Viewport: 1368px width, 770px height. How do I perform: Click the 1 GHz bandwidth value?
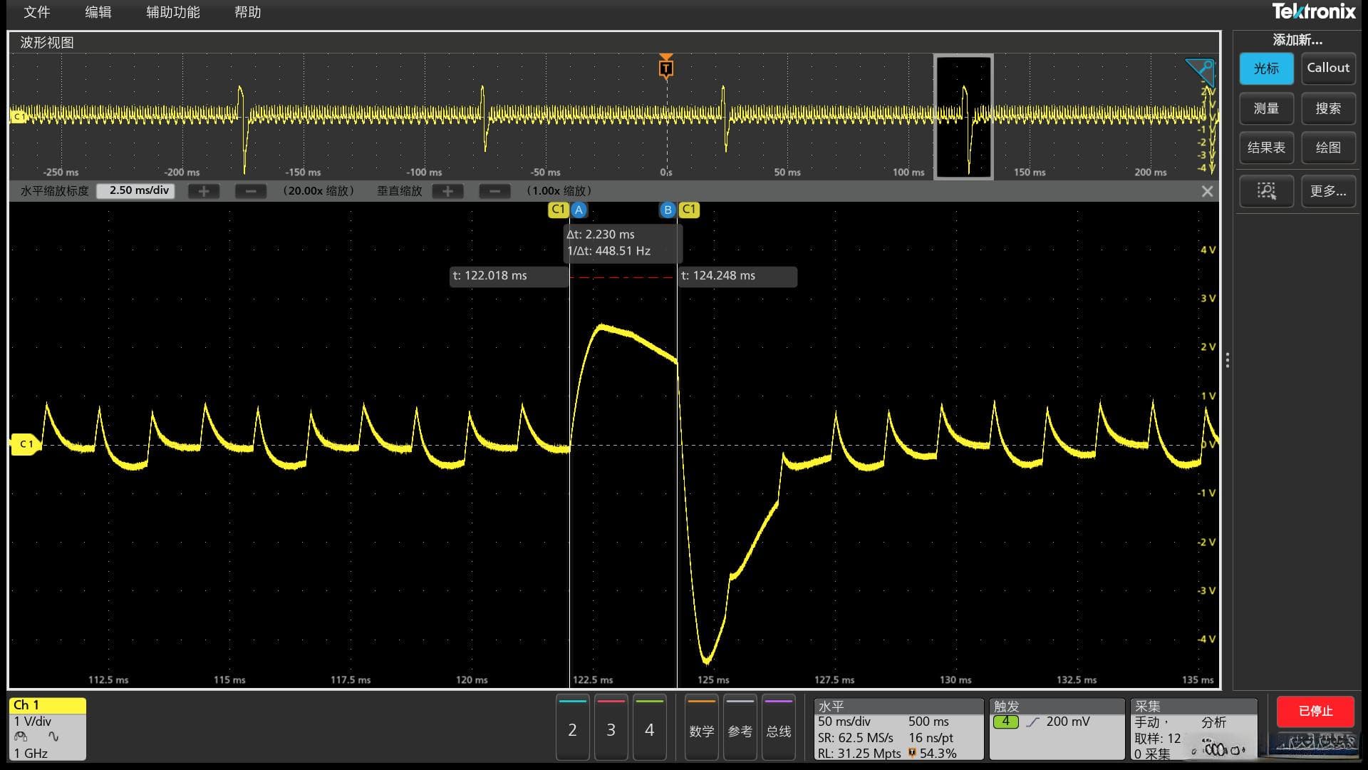tap(31, 754)
